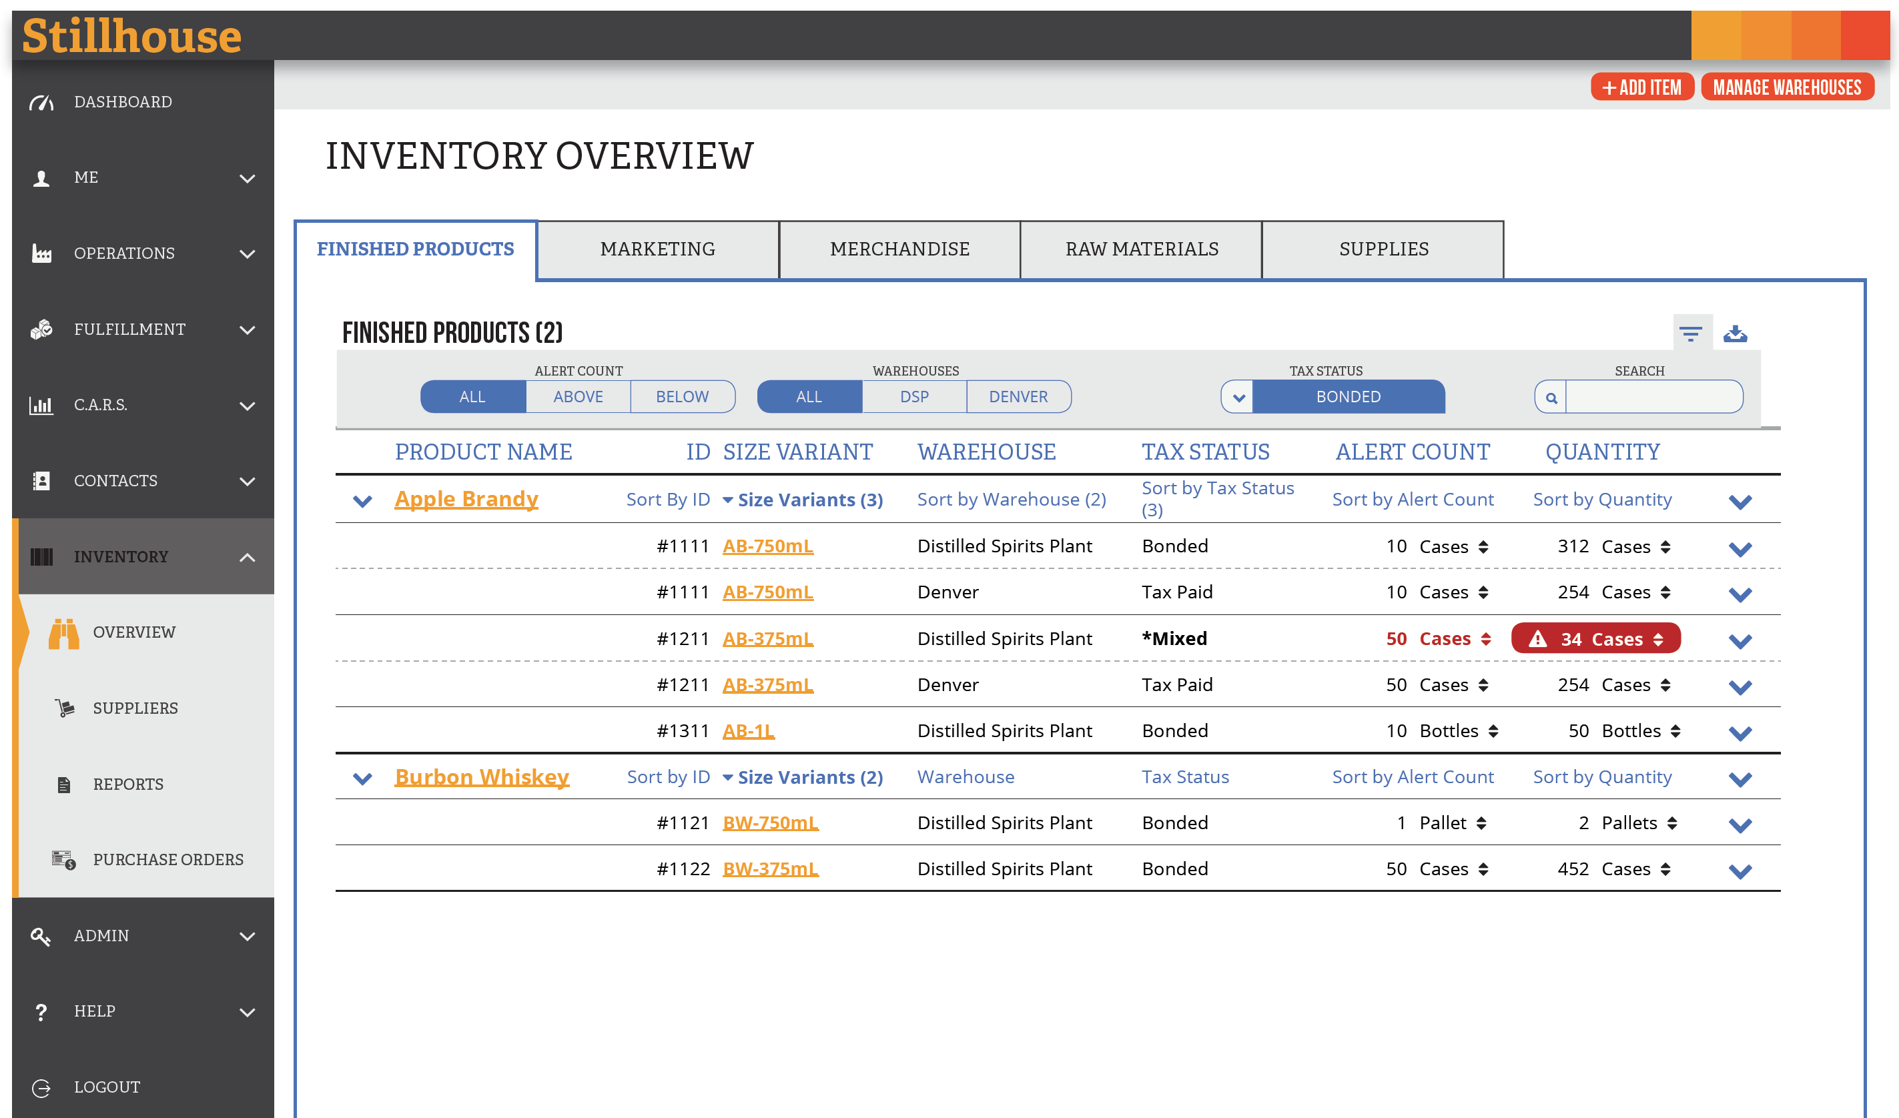This screenshot has height=1118, width=1899.
Task: Enable the DENVER warehouse filter
Action: [1019, 396]
